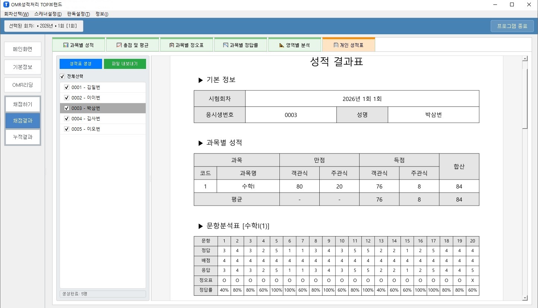Image resolution: width=538 pixels, height=308 pixels.
Task: Click the 과목별 정오표 tab icon
Action: click(x=171, y=45)
